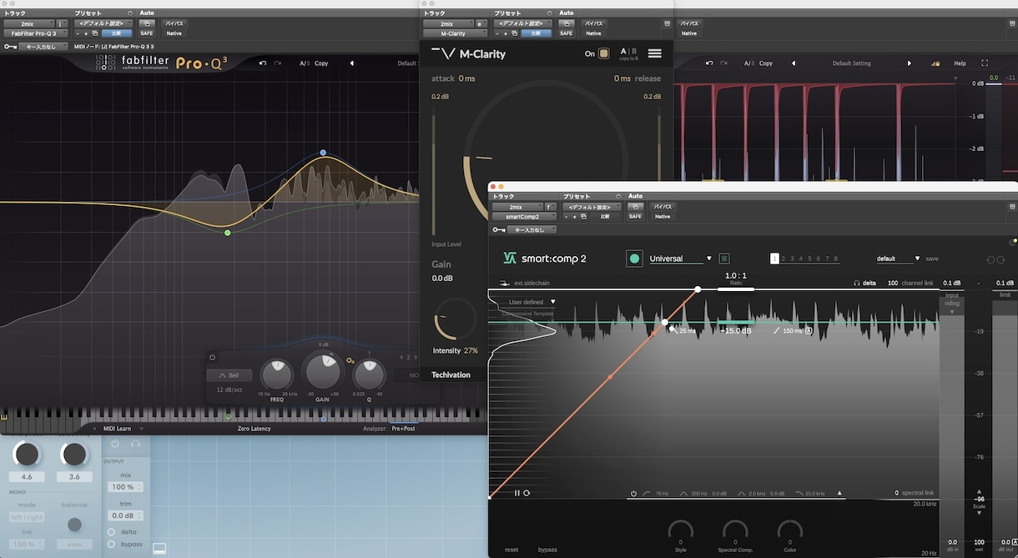Click the auto release A icon by 150 ms
This screenshot has width=1018, height=558.
[809, 331]
